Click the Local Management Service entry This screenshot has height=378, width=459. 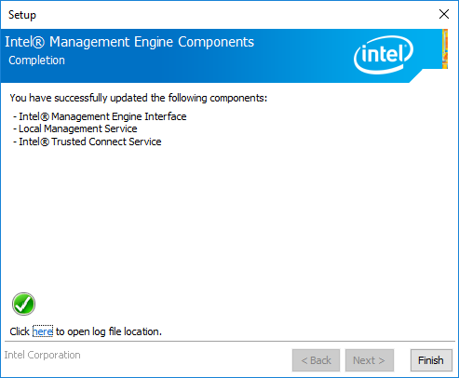[x=75, y=128]
